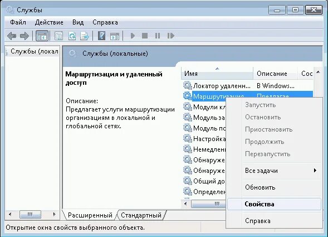Click gear icon of Модуль за... row
This screenshot has width=328, height=237.
[188, 117]
